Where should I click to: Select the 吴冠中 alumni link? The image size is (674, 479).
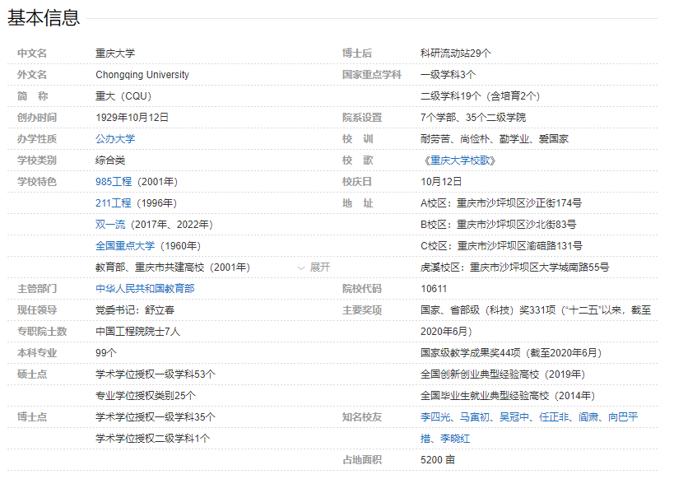[x=514, y=417]
